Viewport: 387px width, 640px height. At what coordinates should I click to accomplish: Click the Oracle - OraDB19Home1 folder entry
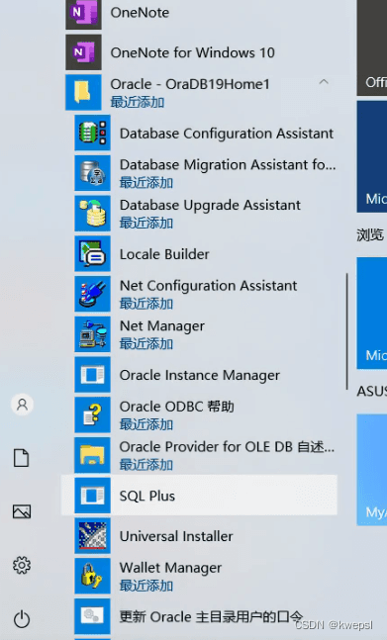click(x=201, y=93)
